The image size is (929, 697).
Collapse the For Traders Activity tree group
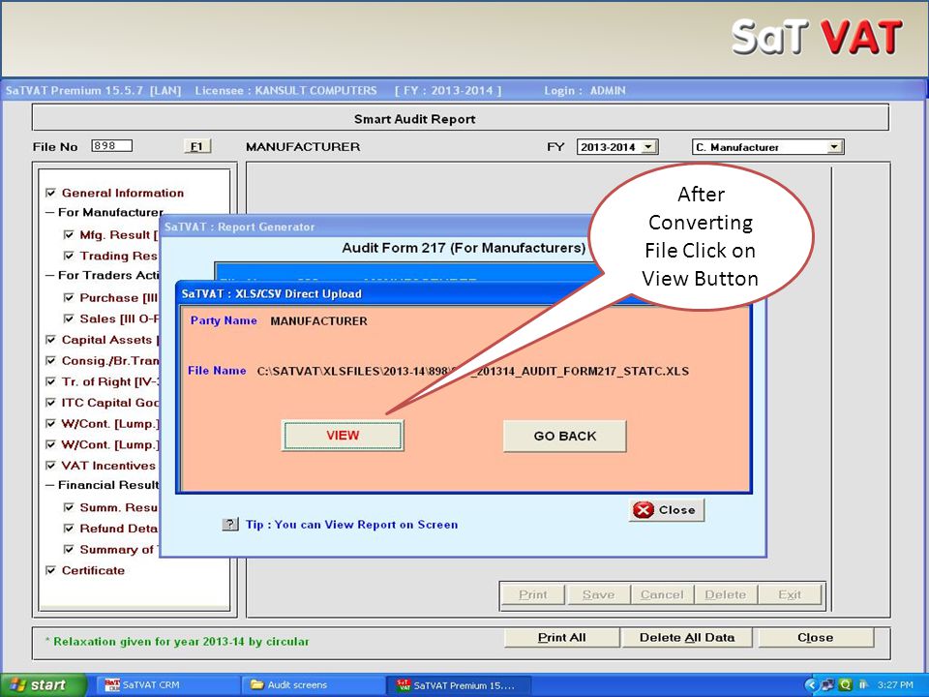50,276
